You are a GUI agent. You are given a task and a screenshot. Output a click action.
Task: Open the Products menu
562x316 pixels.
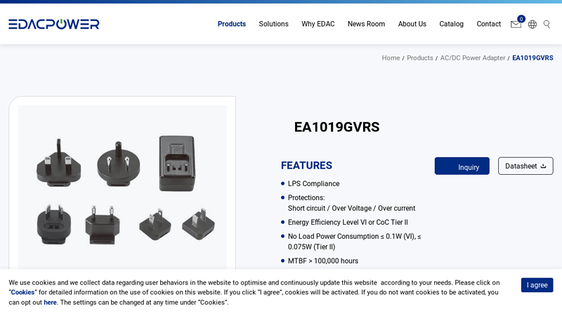pyautogui.click(x=232, y=24)
